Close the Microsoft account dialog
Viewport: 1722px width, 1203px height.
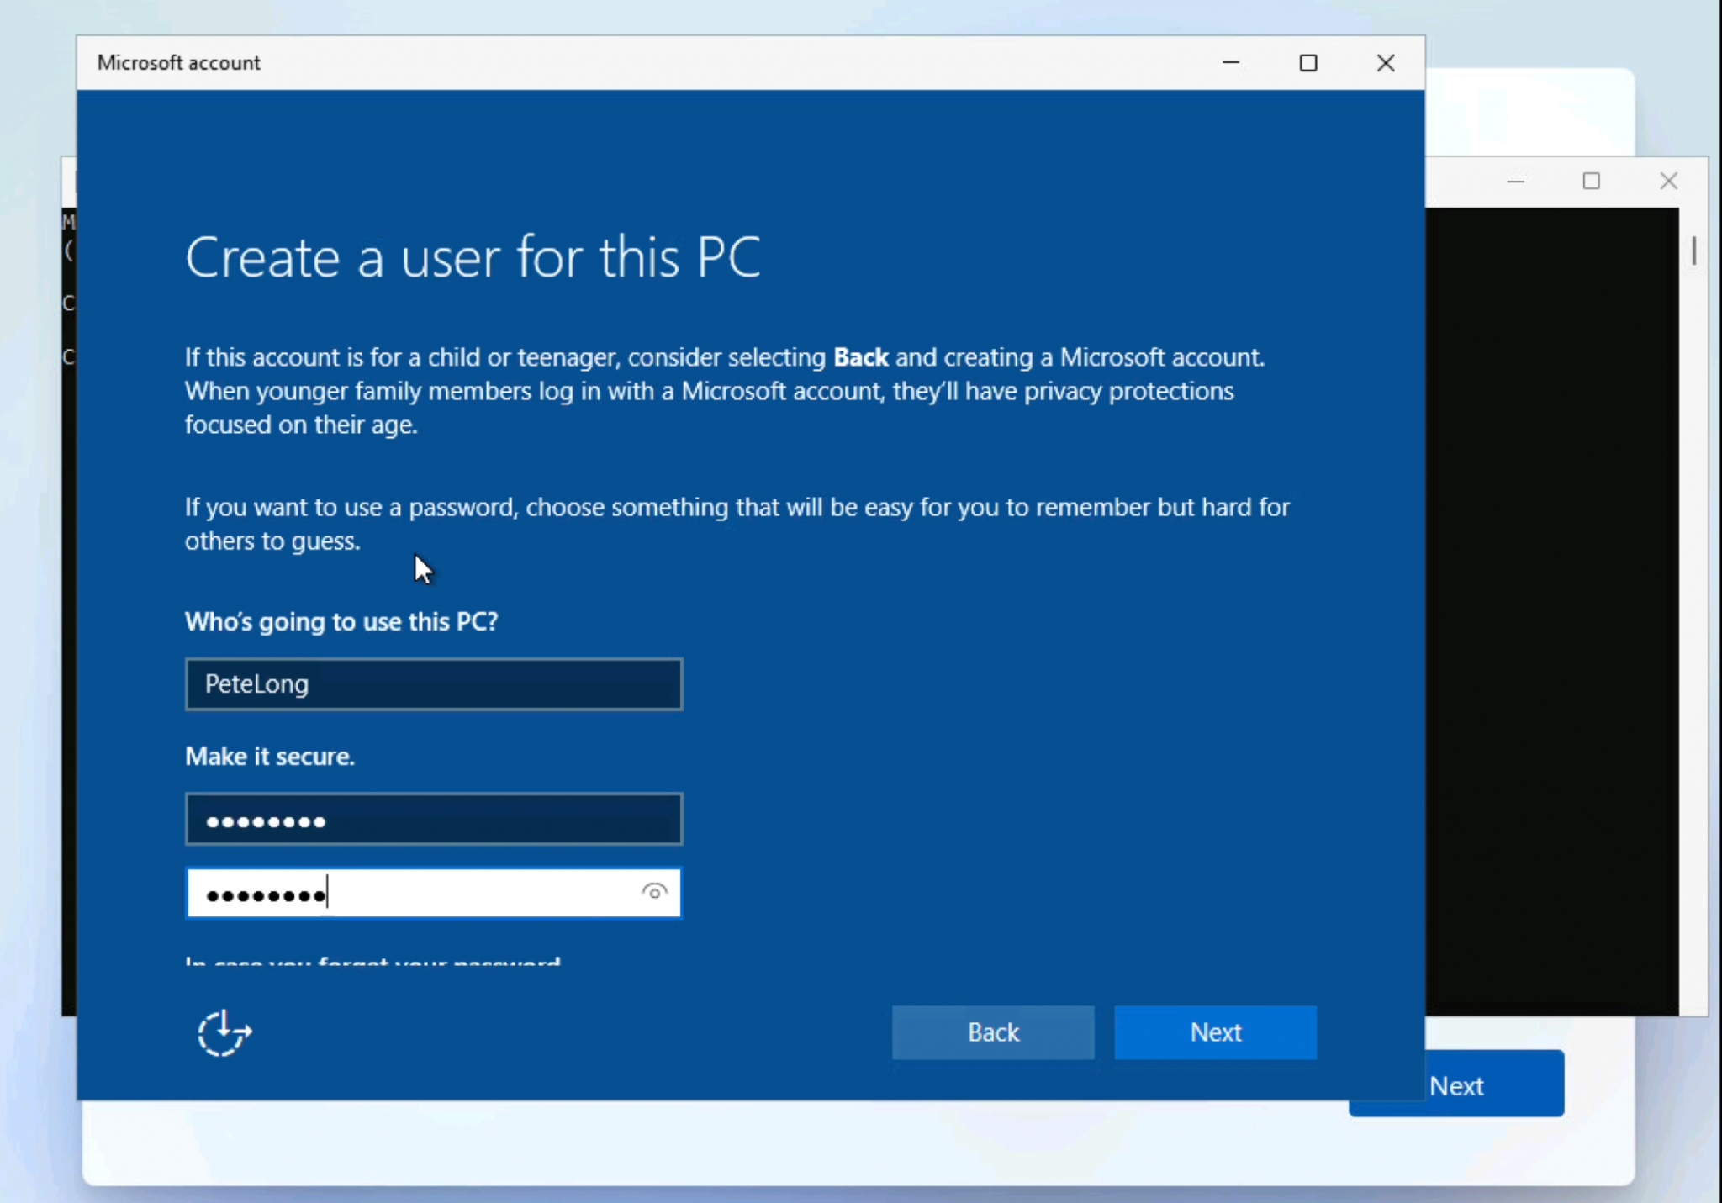(1385, 62)
